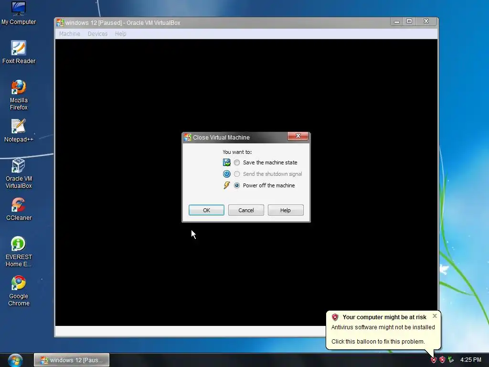Screen dimensions: 489x367
Task: Click the shield icon in security balloon
Action: (335, 317)
